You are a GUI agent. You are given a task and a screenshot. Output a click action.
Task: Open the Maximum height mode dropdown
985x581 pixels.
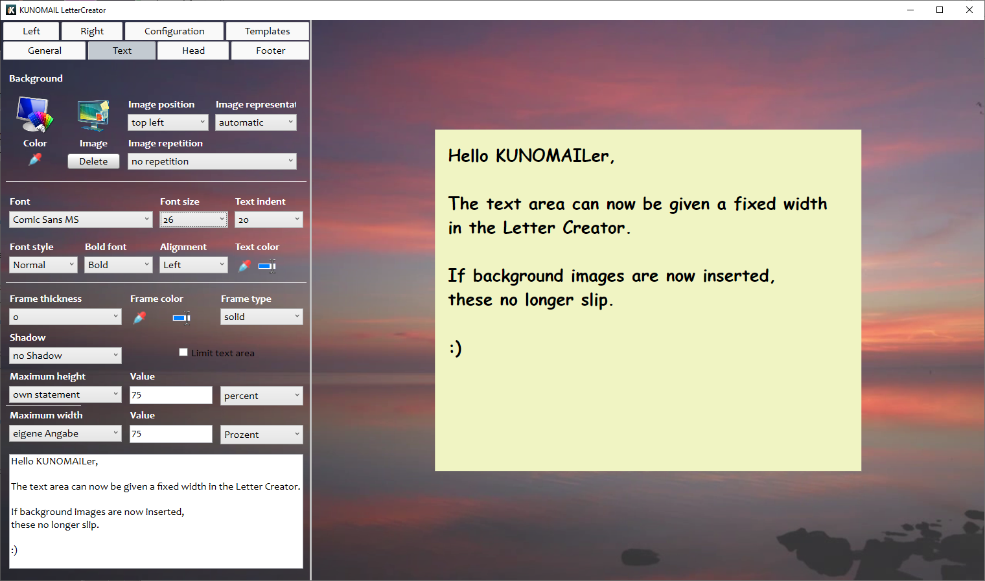point(65,394)
